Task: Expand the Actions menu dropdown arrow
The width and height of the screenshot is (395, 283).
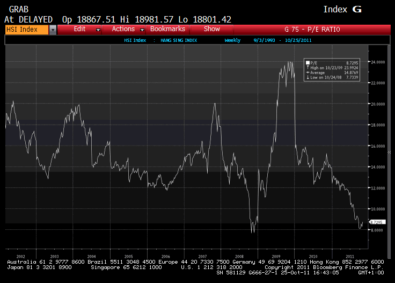Action: [142, 30]
